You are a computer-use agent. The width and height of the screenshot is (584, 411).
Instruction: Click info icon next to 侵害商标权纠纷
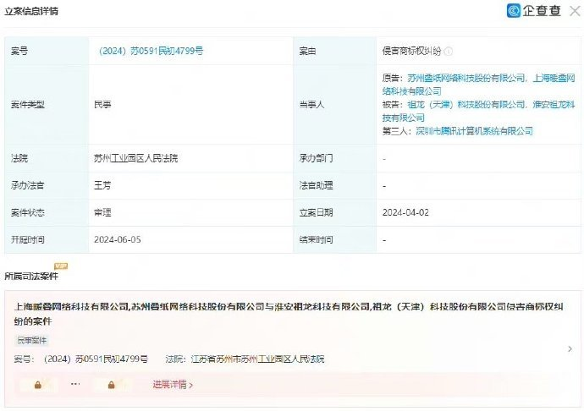(x=449, y=52)
